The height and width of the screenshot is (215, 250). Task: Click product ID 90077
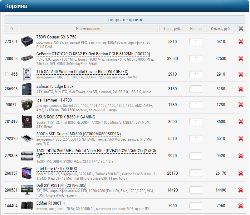11,105
